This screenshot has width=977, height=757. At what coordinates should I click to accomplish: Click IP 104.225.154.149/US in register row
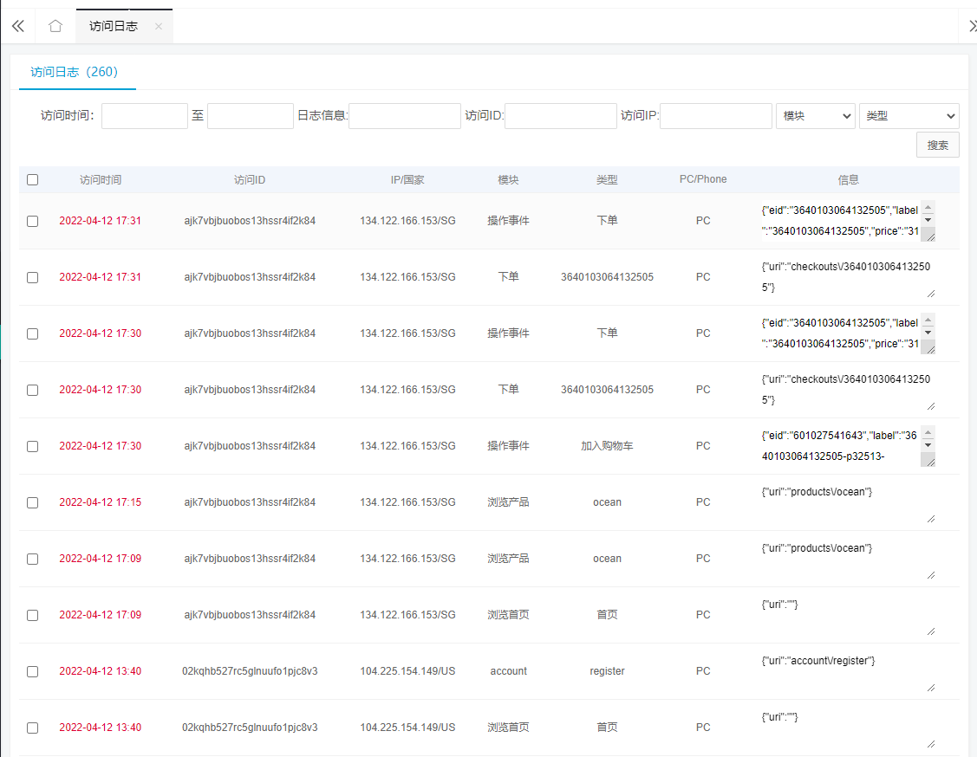[x=407, y=671]
